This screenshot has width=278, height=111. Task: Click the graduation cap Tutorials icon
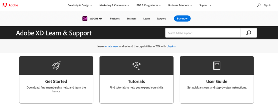136,66
